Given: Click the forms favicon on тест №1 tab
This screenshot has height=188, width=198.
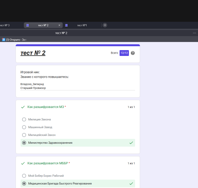Looking at the screenshot, I should click(66, 25).
